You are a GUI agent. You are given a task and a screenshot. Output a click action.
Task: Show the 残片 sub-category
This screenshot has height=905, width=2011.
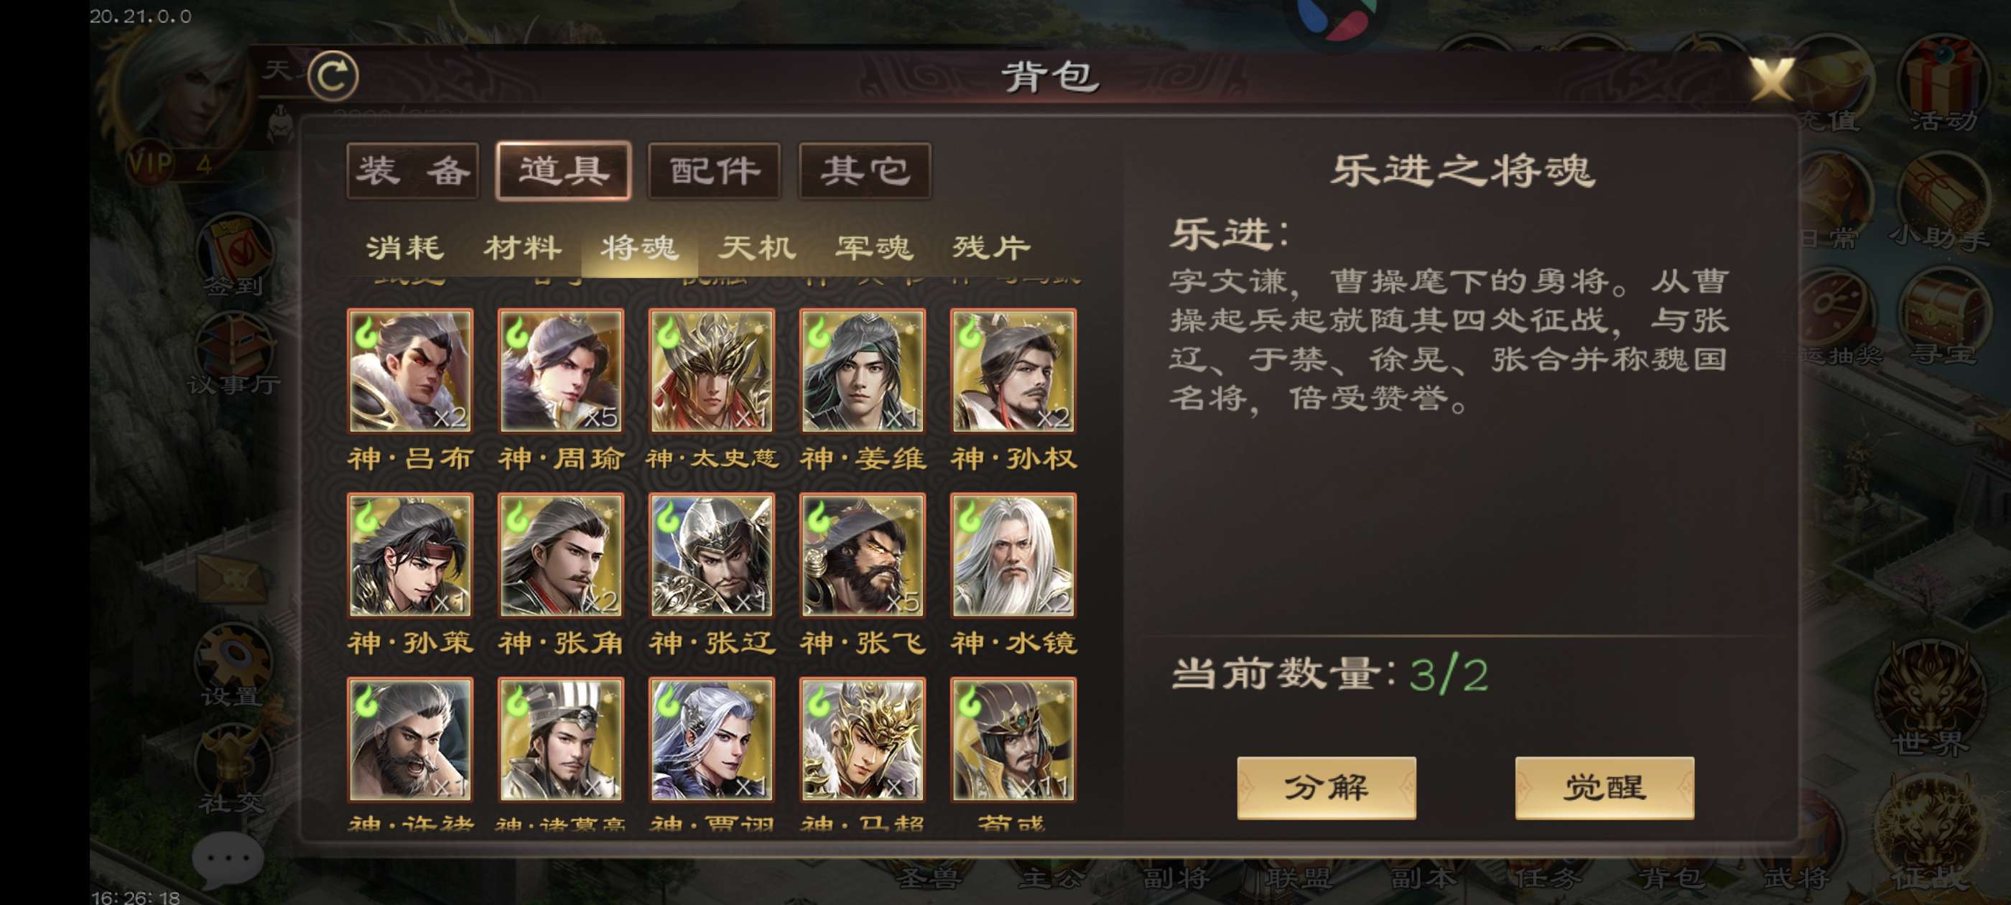coord(991,248)
